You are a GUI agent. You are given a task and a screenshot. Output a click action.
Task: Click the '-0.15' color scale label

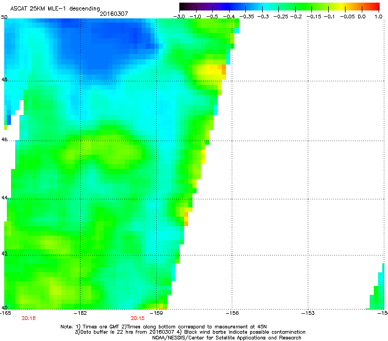coord(314,17)
